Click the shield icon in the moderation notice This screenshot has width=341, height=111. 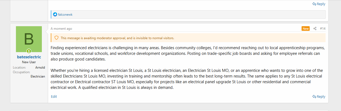click(x=56, y=38)
